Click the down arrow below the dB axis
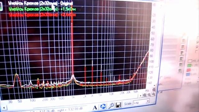Screen dimensions: 199x112 click(x=155, y=85)
